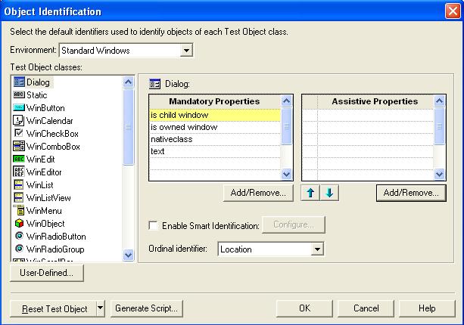Screen dimensions: 464x325
Task: Move assistive property down with blue arrow
Action: [329, 193]
